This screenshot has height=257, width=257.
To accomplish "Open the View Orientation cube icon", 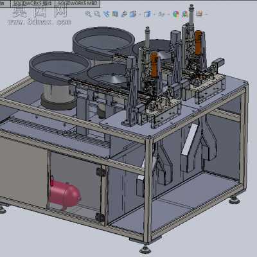I will tap(133, 14).
